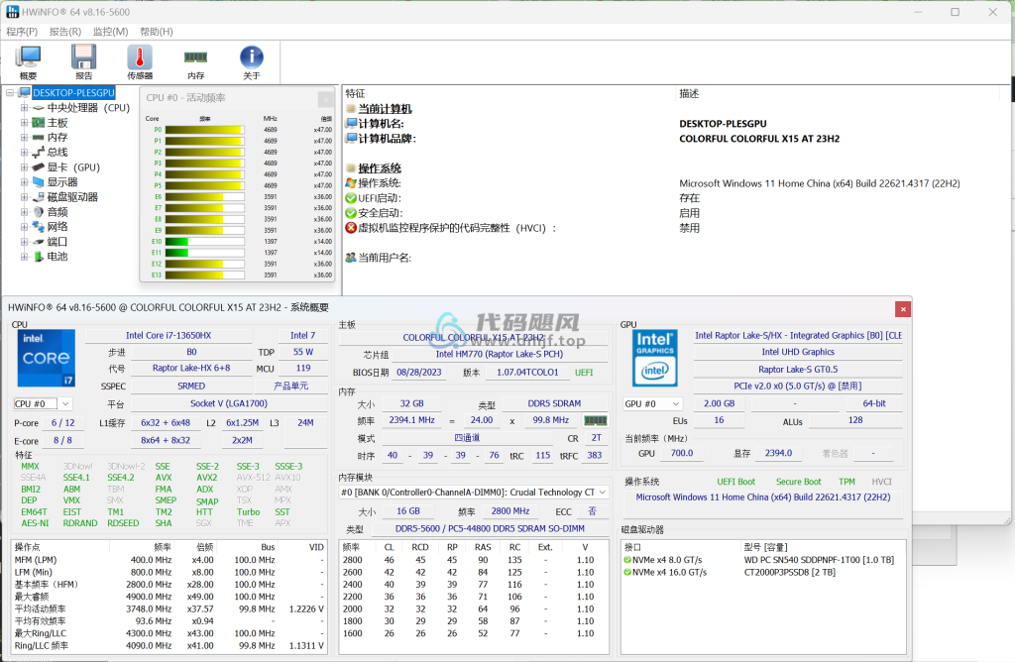Screen dimensions: 1015x662
Task: Open the memory module BANK 0 dropdown
Action: click(473, 493)
